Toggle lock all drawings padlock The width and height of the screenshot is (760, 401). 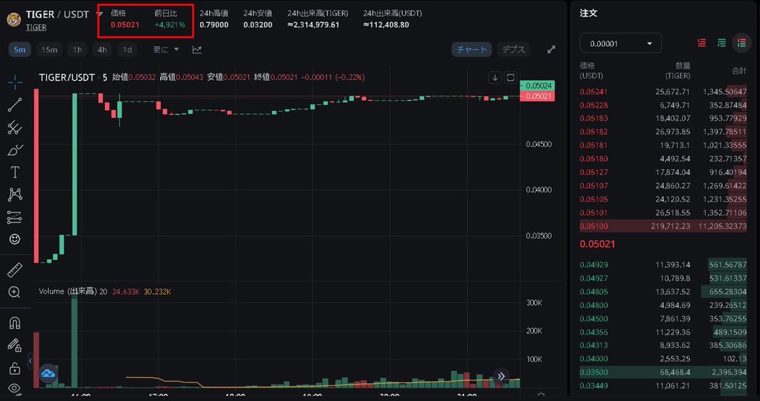pyautogui.click(x=15, y=368)
